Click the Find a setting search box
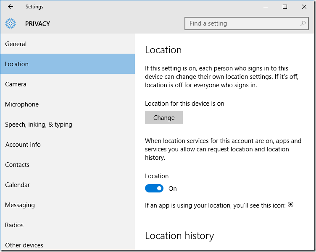The width and height of the screenshot is (316, 252). pos(247,23)
